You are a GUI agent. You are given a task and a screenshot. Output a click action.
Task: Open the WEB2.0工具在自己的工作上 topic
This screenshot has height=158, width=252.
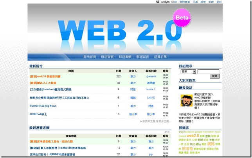pos(59,98)
